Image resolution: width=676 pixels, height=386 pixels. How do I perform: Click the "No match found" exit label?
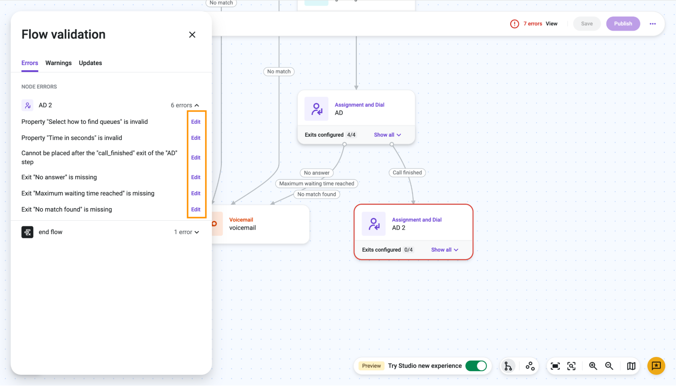pyautogui.click(x=317, y=195)
